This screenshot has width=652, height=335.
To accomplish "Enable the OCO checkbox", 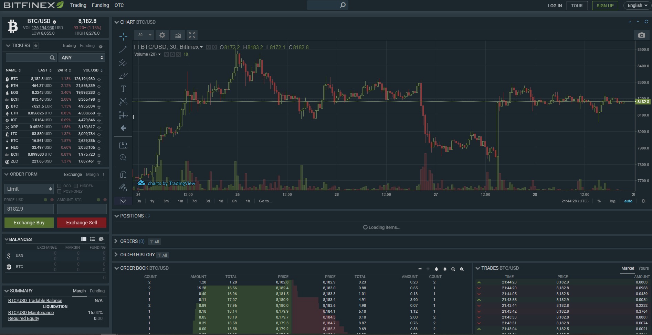I will (59, 186).
